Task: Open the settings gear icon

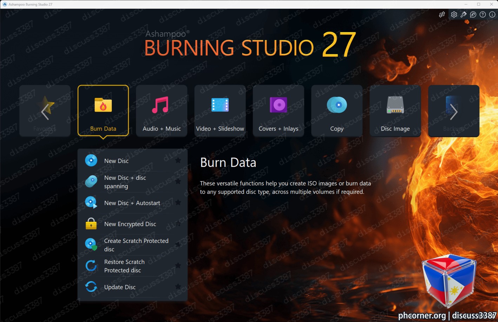Action: coord(454,14)
